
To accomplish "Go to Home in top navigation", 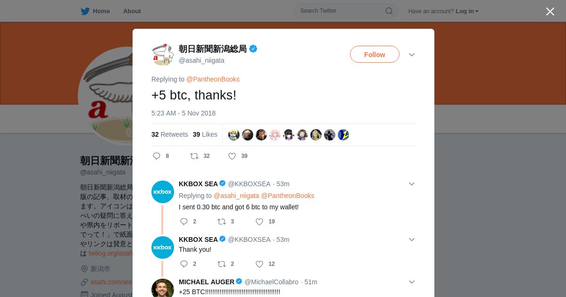I will pos(101,11).
